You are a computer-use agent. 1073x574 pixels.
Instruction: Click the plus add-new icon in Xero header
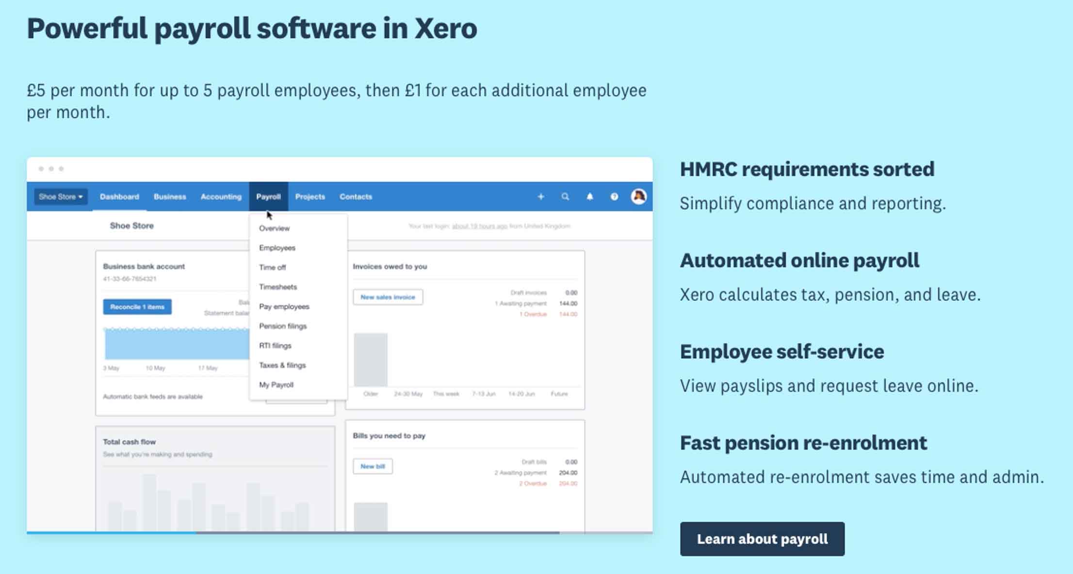[x=540, y=196]
